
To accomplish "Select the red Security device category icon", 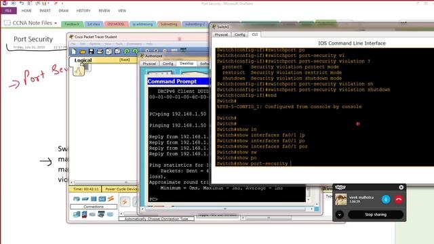I will tap(84, 214).
